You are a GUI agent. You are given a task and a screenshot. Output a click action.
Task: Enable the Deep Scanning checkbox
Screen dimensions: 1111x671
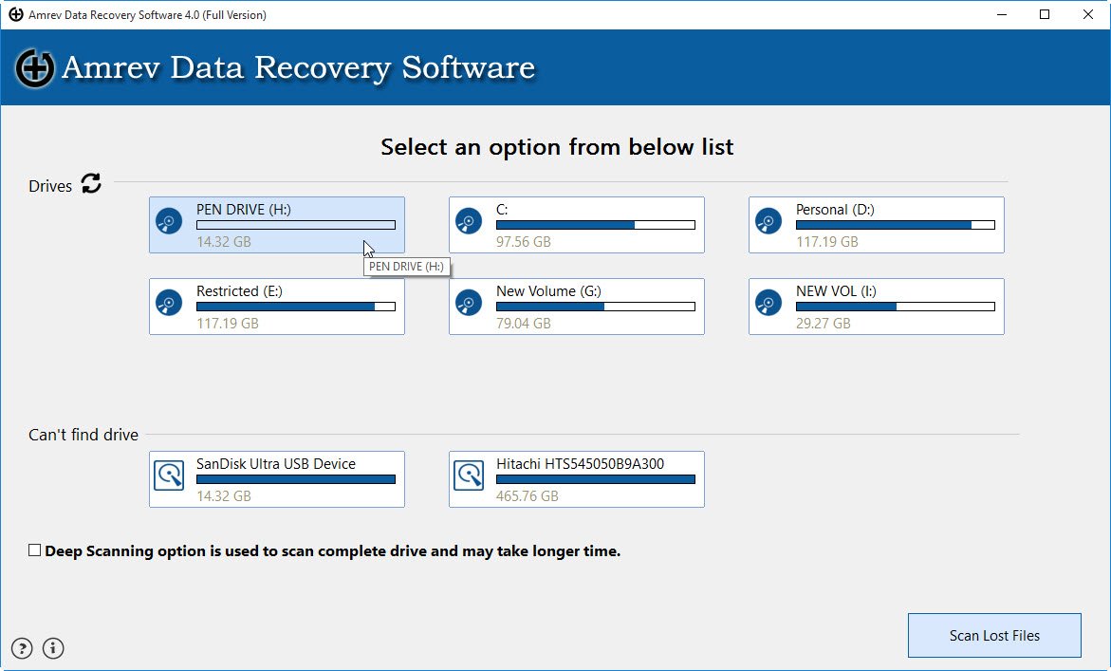[34, 550]
